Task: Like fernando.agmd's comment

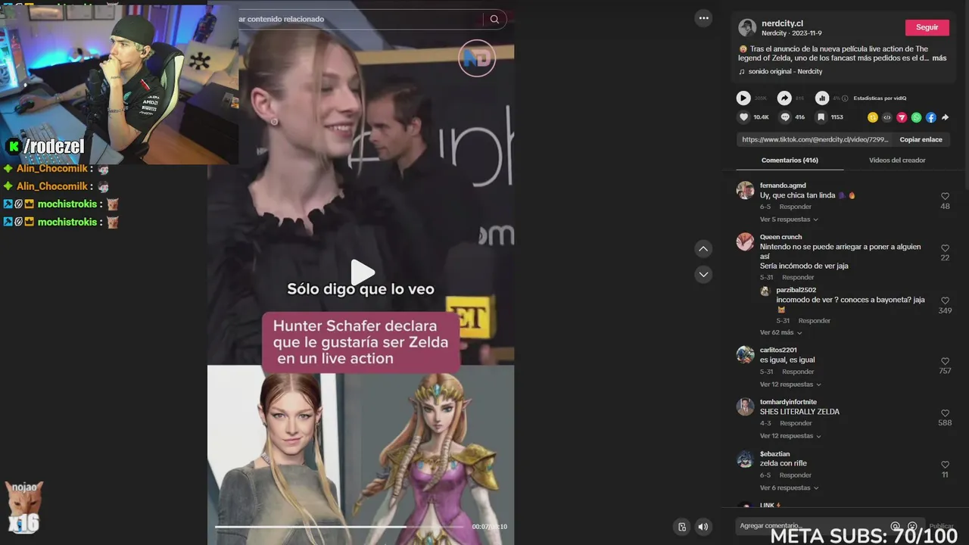Action: click(x=945, y=196)
